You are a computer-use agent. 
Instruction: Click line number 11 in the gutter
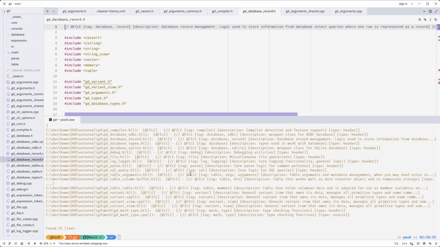click(x=55, y=82)
